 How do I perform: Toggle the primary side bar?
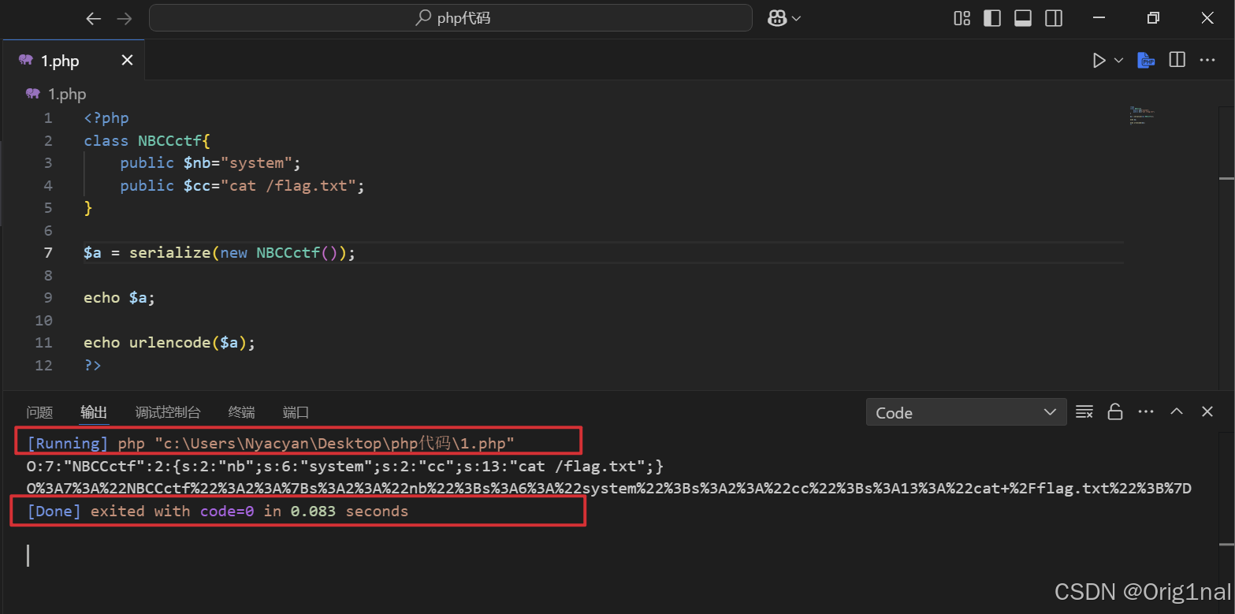[x=992, y=18]
